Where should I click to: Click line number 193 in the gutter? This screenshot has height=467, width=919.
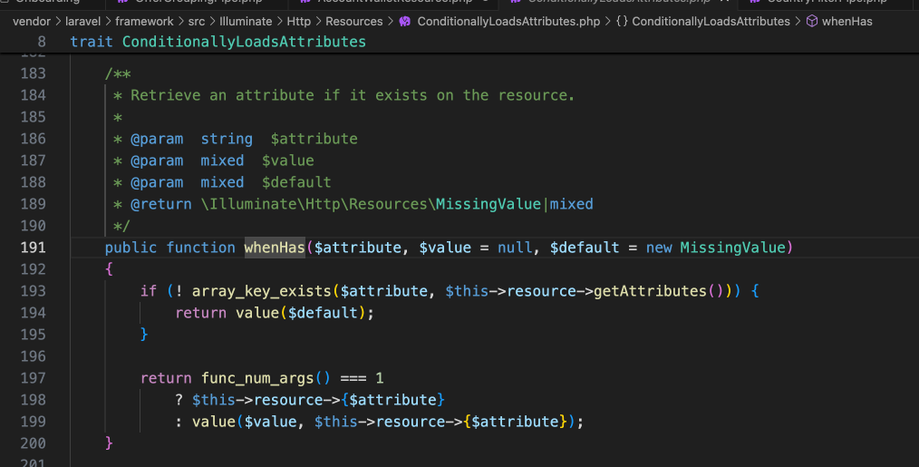point(33,291)
